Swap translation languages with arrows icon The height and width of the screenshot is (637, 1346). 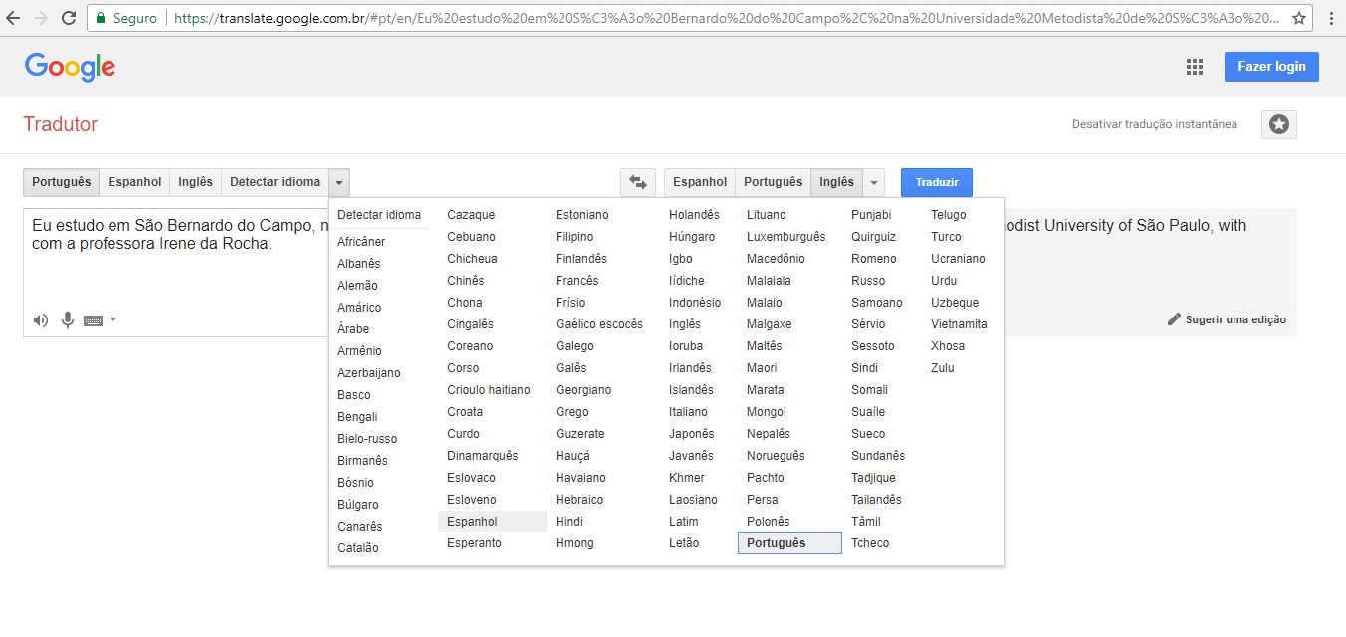pos(638,182)
